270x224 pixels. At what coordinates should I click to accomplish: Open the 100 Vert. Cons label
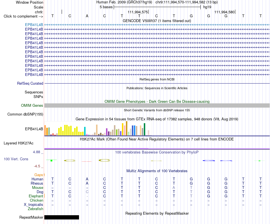pos(16,159)
